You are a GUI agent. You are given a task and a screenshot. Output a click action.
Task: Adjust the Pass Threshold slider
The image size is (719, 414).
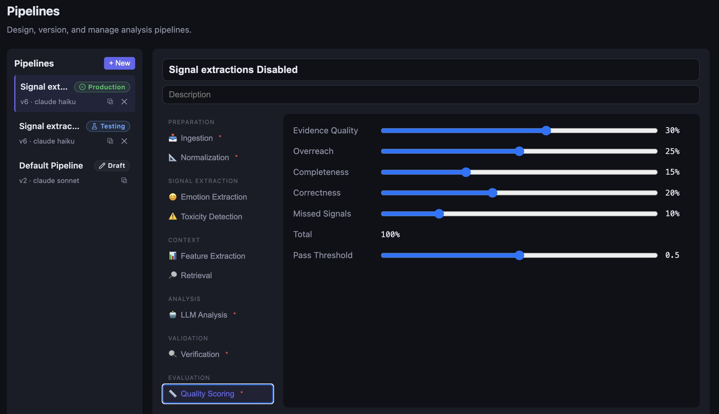click(519, 255)
